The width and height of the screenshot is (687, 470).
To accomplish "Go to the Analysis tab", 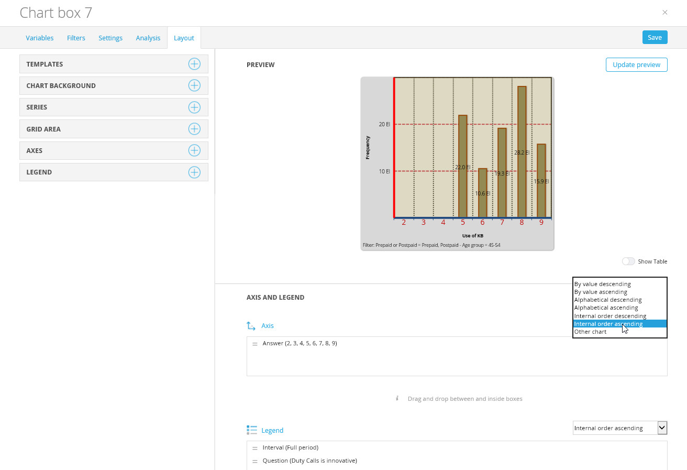I will coord(148,38).
